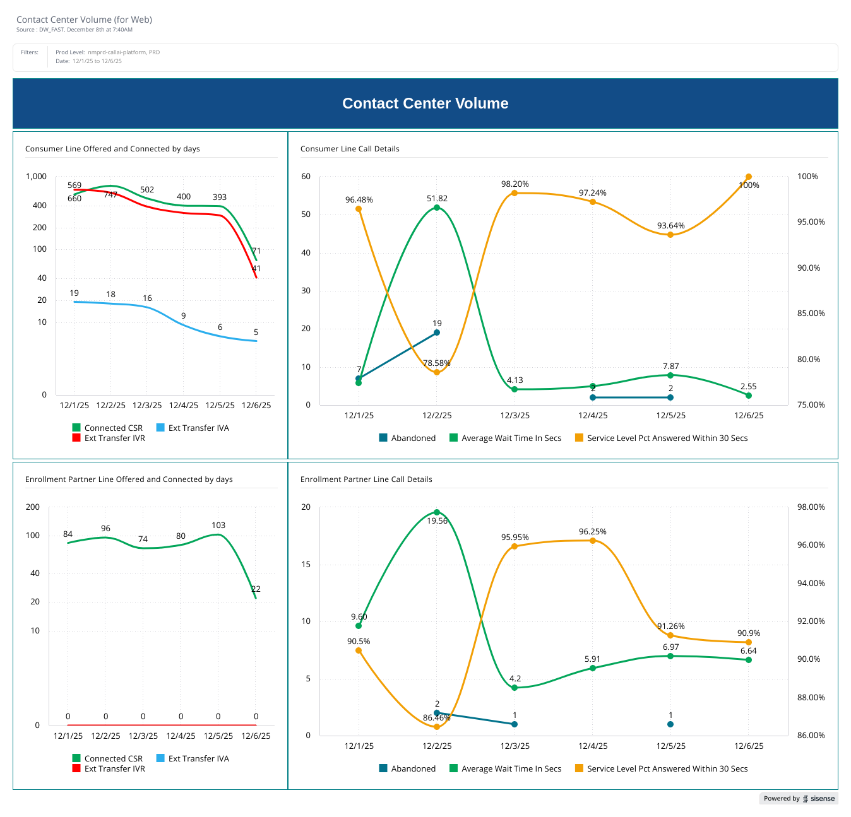Screen dimensions: 851x817
Task: Toggle Service Level Pct label in Enrollment Partner Call Details
Action: (667, 768)
